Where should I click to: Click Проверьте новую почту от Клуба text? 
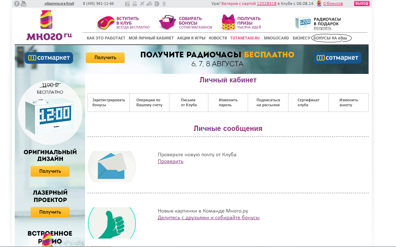tap(197, 154)
